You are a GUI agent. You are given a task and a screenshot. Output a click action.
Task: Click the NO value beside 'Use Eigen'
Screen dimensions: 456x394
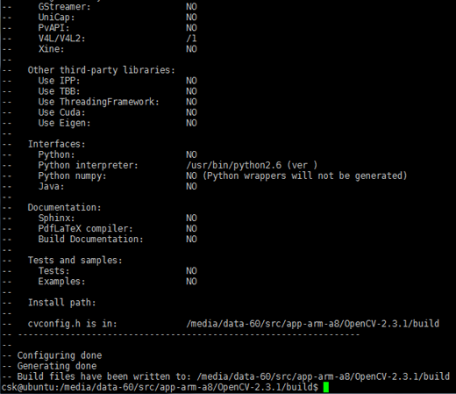click(191, 123)
